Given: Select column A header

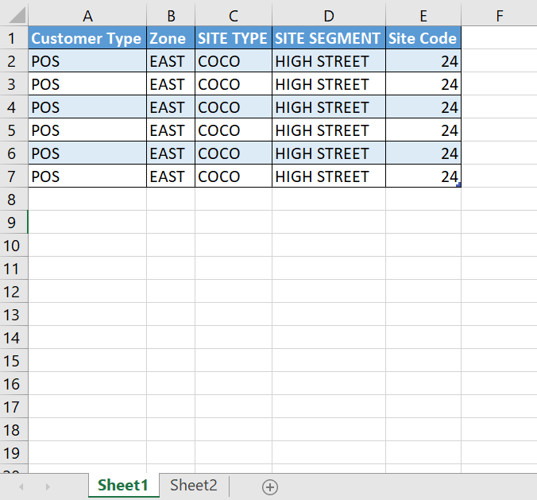Looking at the screenshot, I should 87,15.
